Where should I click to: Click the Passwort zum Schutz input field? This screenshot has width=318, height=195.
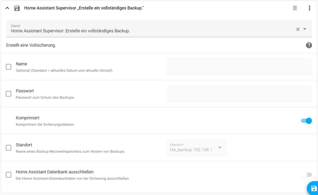239,93
